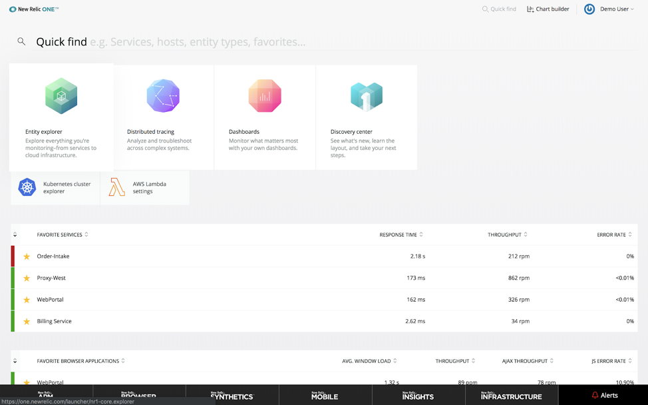Click the Alerts bell icon
The image size is (648, 405).
coord(595,395)
